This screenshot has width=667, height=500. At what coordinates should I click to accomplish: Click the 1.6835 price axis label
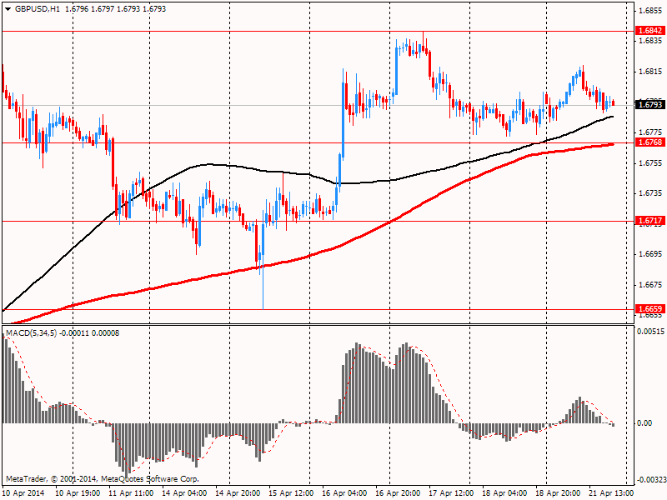click(650, 41)
